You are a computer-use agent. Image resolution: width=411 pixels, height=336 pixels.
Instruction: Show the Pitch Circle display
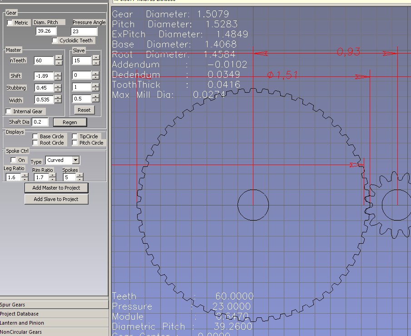point(75,143)
